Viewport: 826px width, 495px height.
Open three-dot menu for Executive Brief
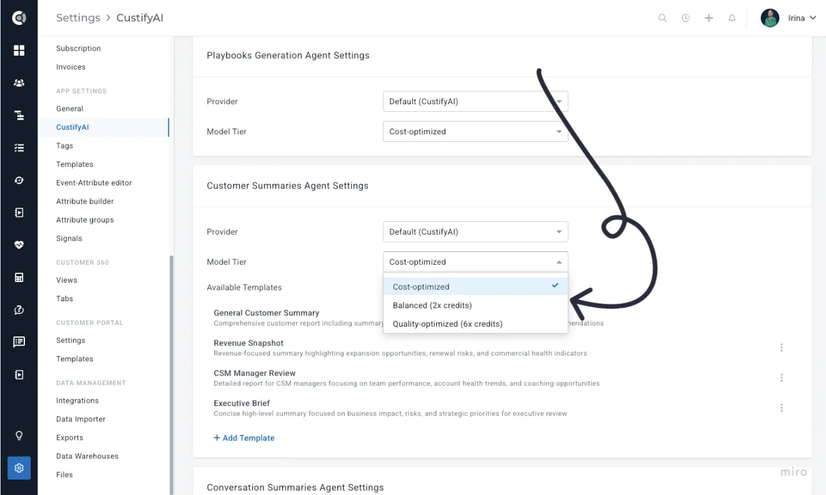[x=782, y=408]
